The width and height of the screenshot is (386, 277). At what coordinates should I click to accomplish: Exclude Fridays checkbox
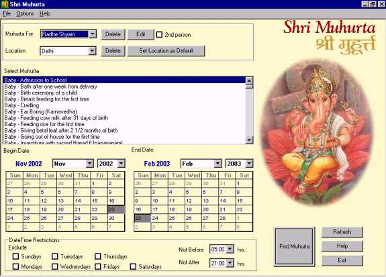(x=98, y=266)
